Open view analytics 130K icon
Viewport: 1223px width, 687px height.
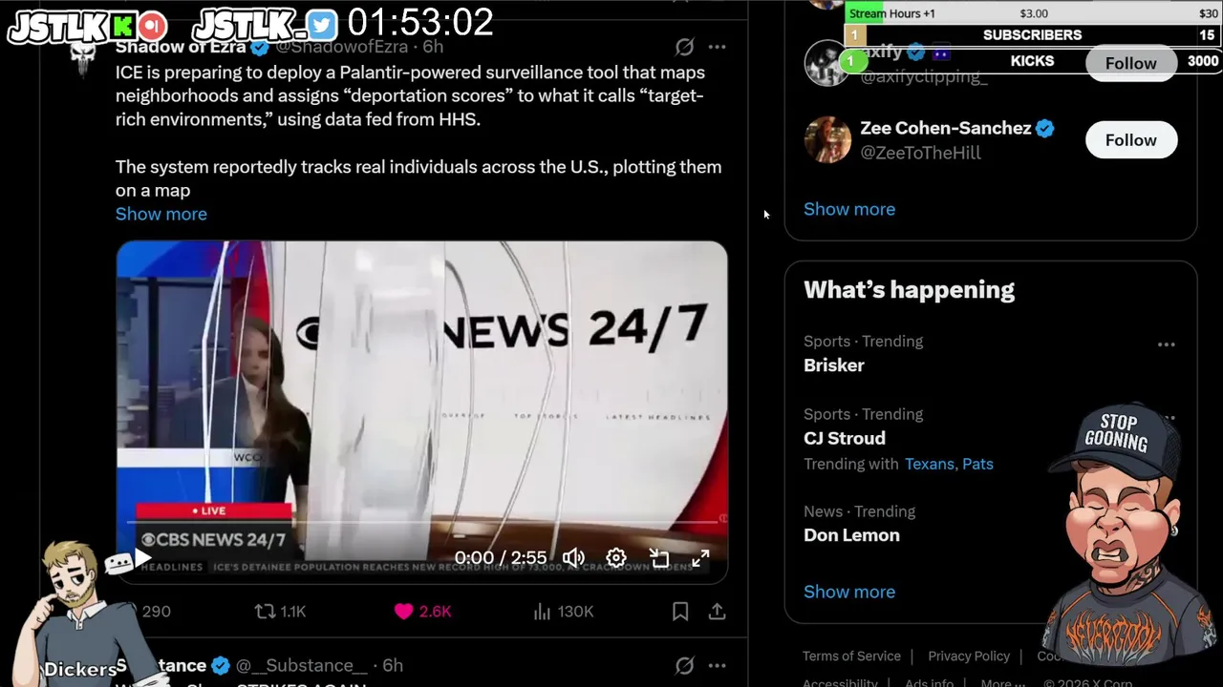[x=563, y=612]
